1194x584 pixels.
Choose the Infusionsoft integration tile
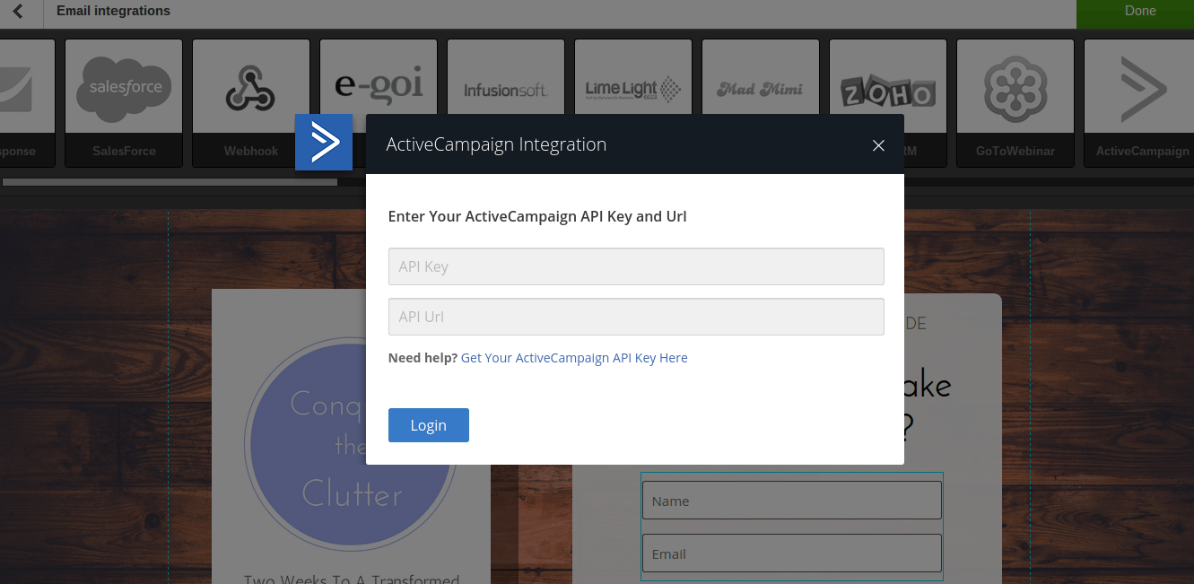point(506,78)
